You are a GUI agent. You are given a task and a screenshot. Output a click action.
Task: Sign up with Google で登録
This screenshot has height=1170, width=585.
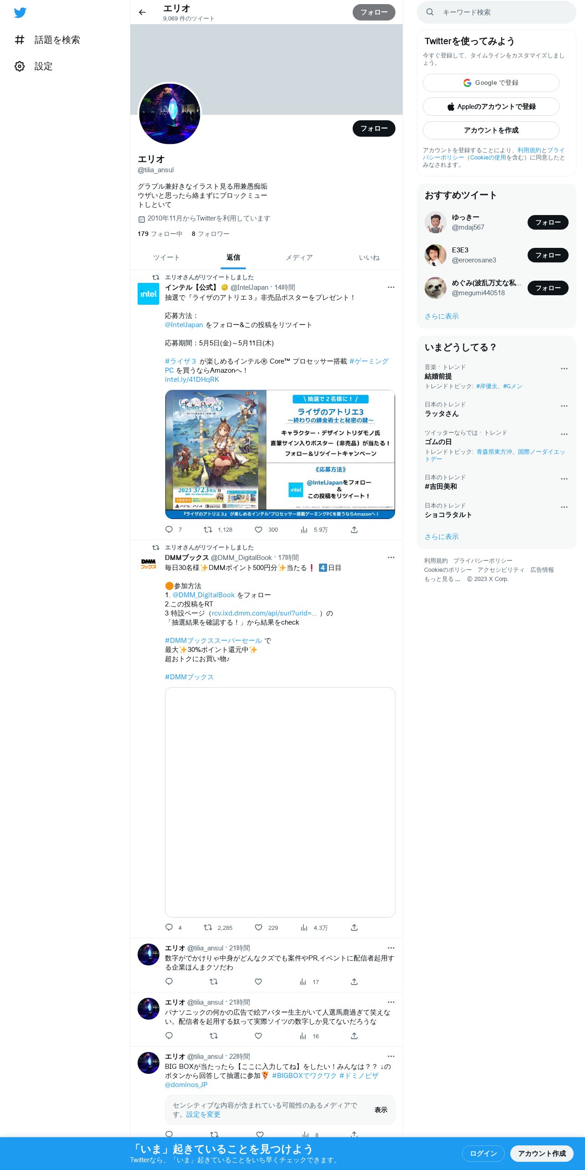coord(491,83)
